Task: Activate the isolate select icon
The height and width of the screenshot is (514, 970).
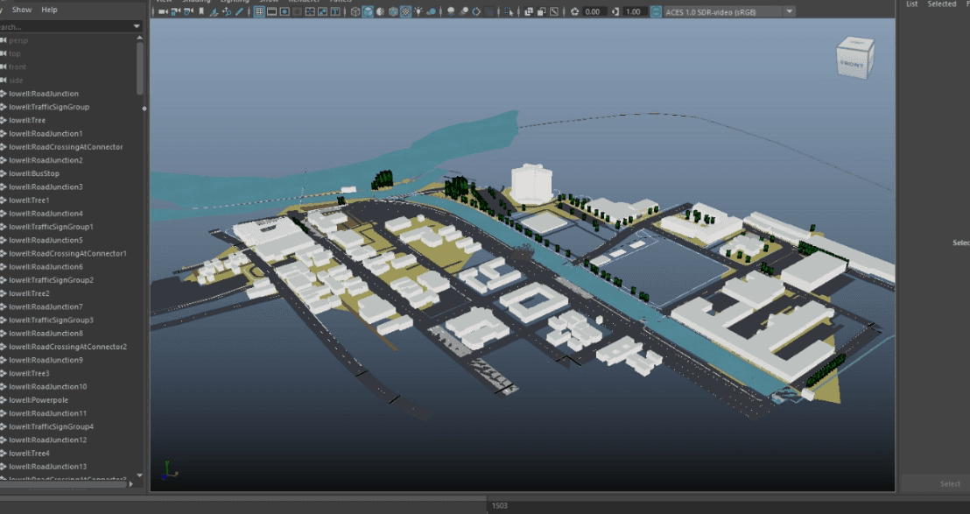Action: (506, 11)
